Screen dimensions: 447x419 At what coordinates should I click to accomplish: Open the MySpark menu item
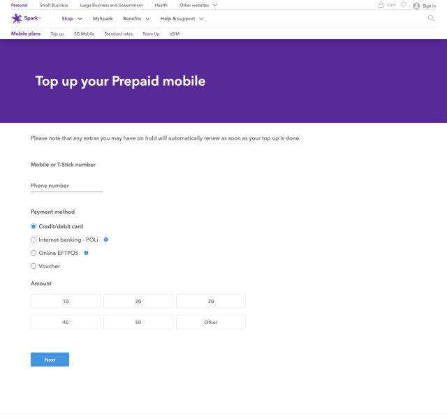103,19
